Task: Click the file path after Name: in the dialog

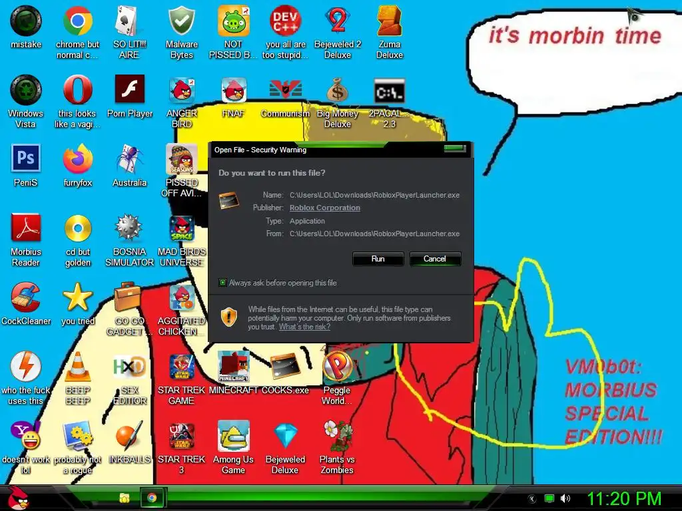Action: [374, 195]
